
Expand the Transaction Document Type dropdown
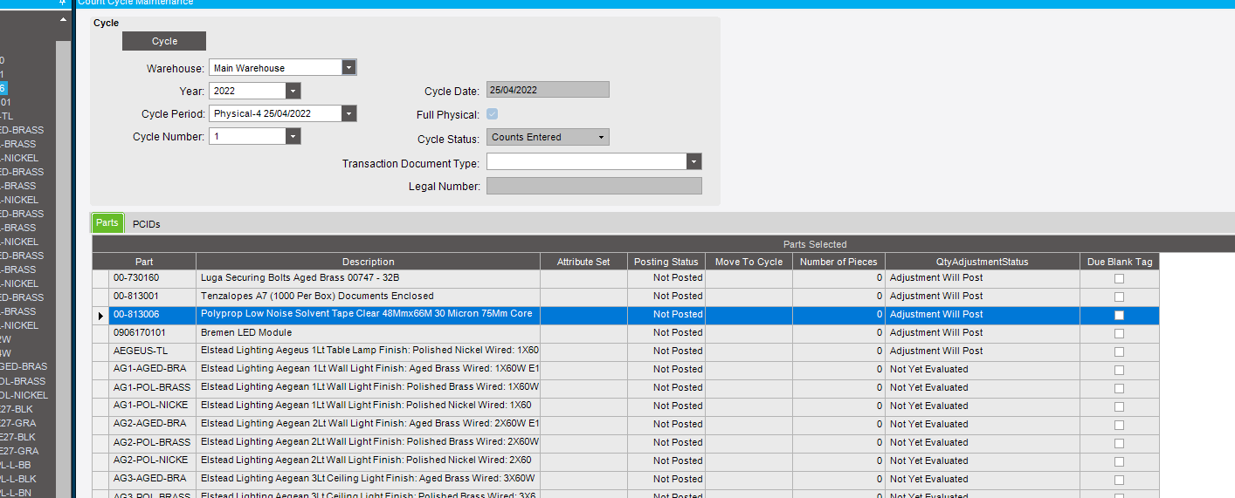click(693, 161)
